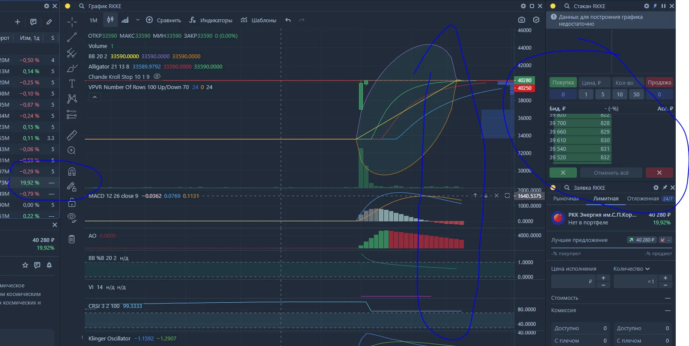The width and height of the screenshot is (689, 346).
Task: Click the Цена исполнения price field
Action: click(573, 281)
